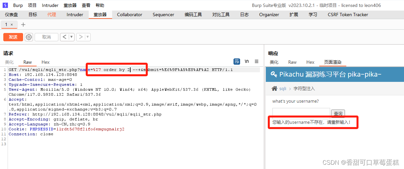Click the Host: 192.168.134.128:8848 header line
The height and width of the screenshot is (169, 404).
[43, 75]
